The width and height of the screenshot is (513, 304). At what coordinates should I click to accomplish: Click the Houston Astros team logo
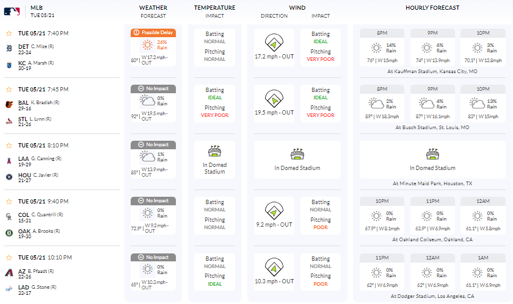point(9,176)
